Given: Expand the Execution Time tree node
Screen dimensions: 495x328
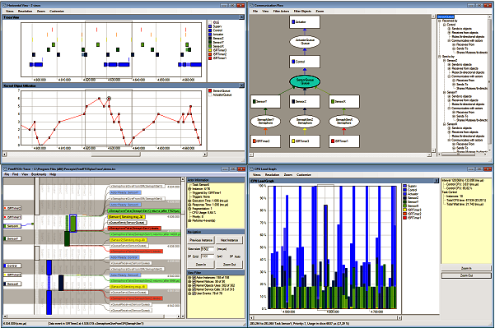Looking at the screenshot, I should point(189,201).
